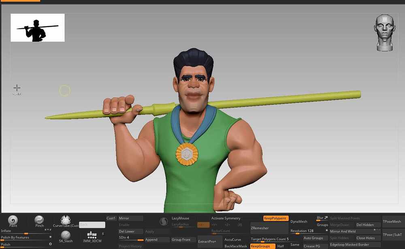Toggle BackfaceMask on
The height and width of the screenshot is (249, 405).
236,246
